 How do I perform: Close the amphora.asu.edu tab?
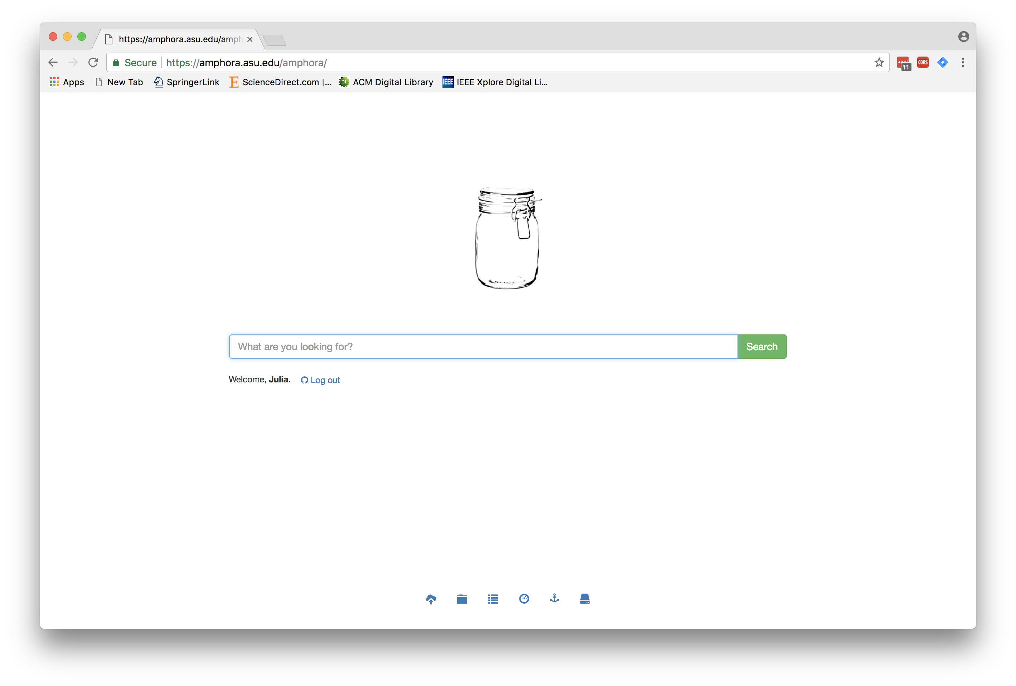(x=250, y=39)
